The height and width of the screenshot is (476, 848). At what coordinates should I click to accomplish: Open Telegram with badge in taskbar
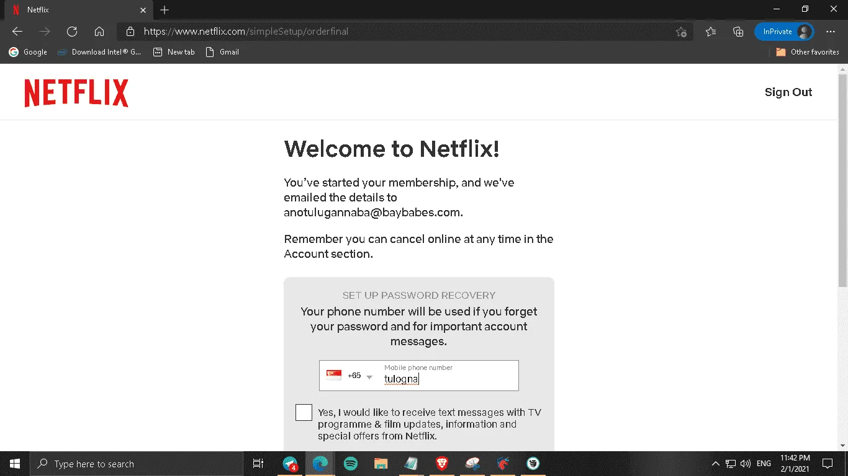point(290,464)
